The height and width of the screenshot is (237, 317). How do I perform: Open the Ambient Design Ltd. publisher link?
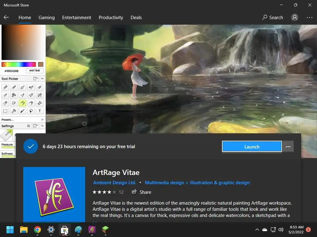pyautogui.click(x=115, y=183)
